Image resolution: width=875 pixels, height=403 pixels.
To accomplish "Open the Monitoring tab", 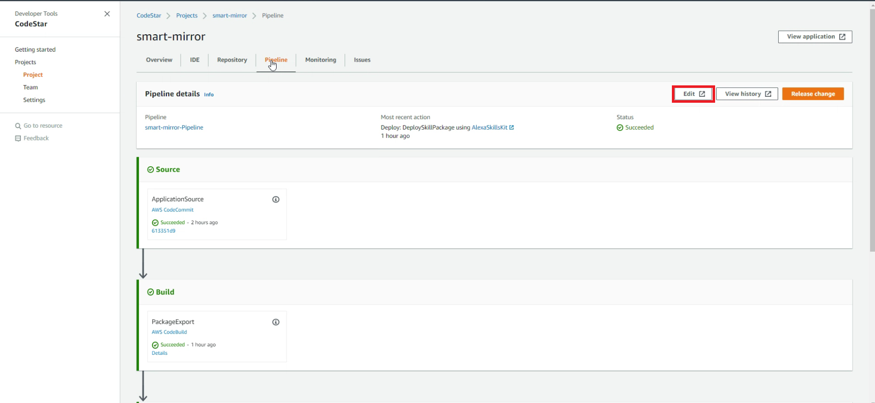I will pos(320,60).
